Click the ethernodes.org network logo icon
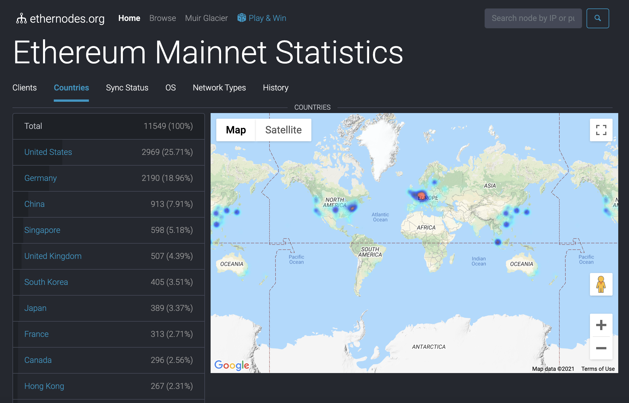Image resolution: width=629 pixels, height=403 pixels. [21, 18]
